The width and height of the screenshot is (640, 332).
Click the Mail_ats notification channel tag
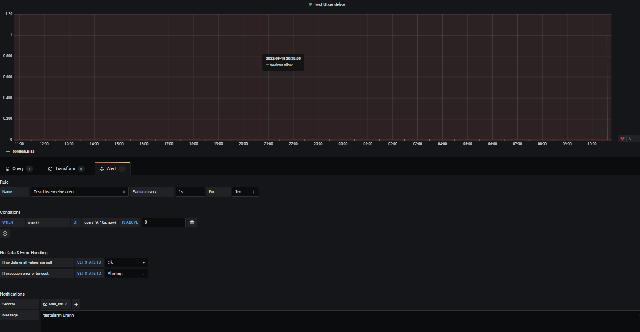(x=56, y=304)
